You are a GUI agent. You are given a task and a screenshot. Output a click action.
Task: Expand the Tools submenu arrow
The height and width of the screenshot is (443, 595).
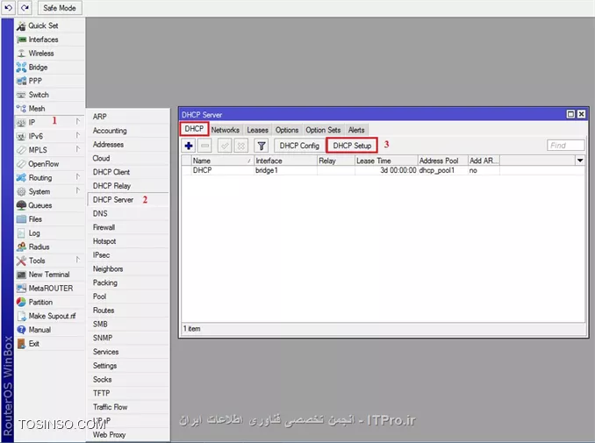coord(78,260)
